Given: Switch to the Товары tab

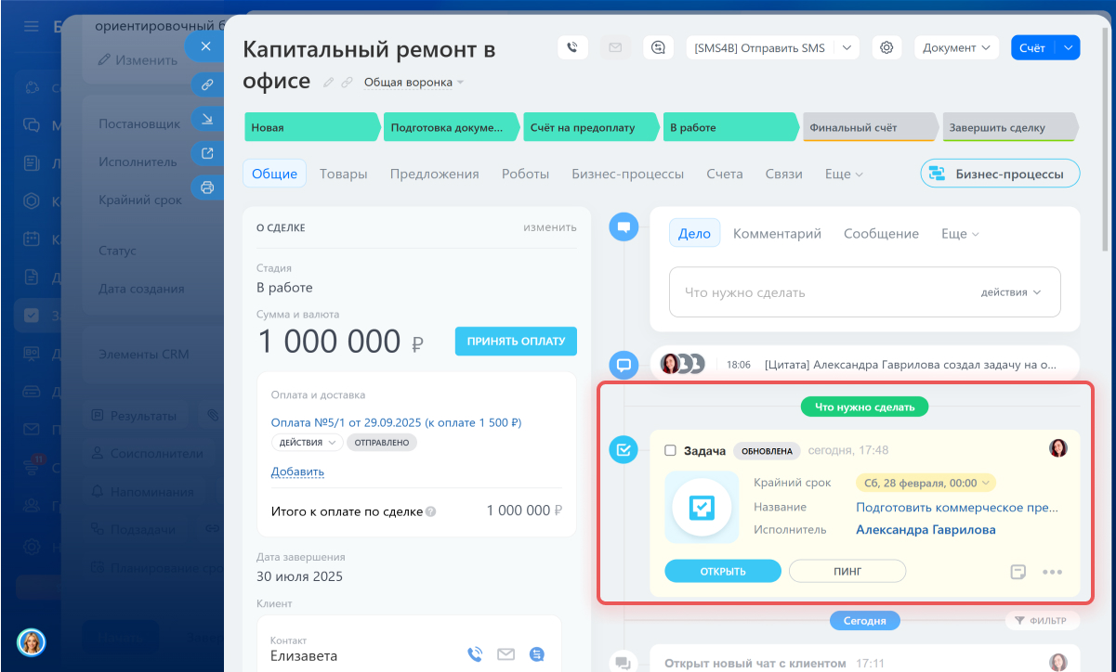Looking at the screenshot, I should click(344, 174).
